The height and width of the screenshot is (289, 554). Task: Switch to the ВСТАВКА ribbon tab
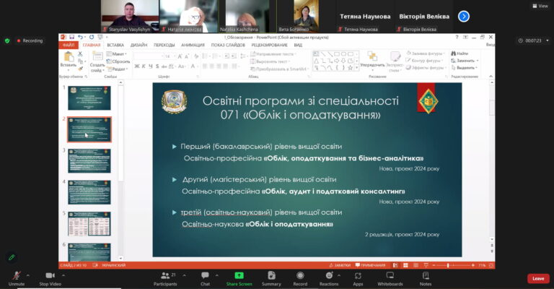coord(115,45)
